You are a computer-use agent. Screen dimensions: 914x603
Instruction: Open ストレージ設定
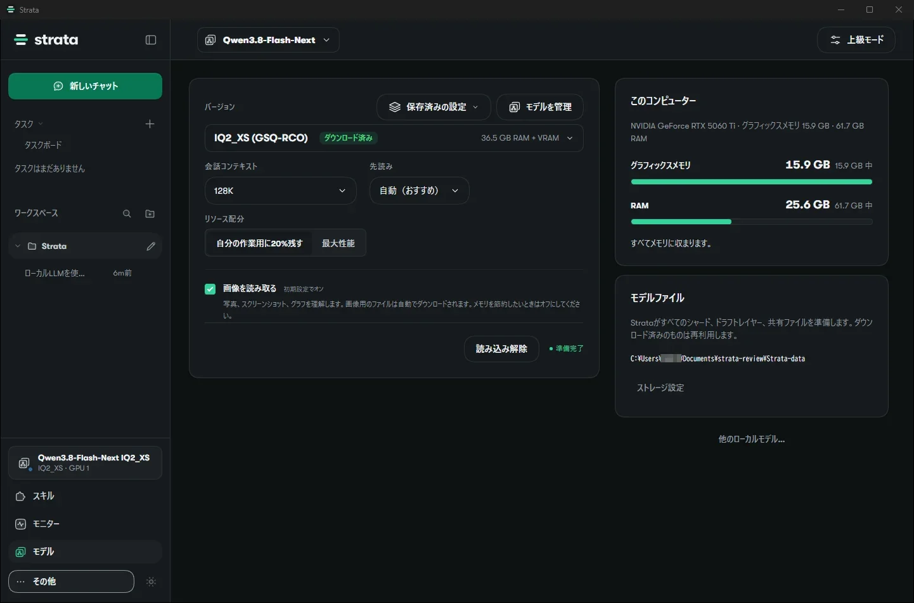click(x=660, y=388)
